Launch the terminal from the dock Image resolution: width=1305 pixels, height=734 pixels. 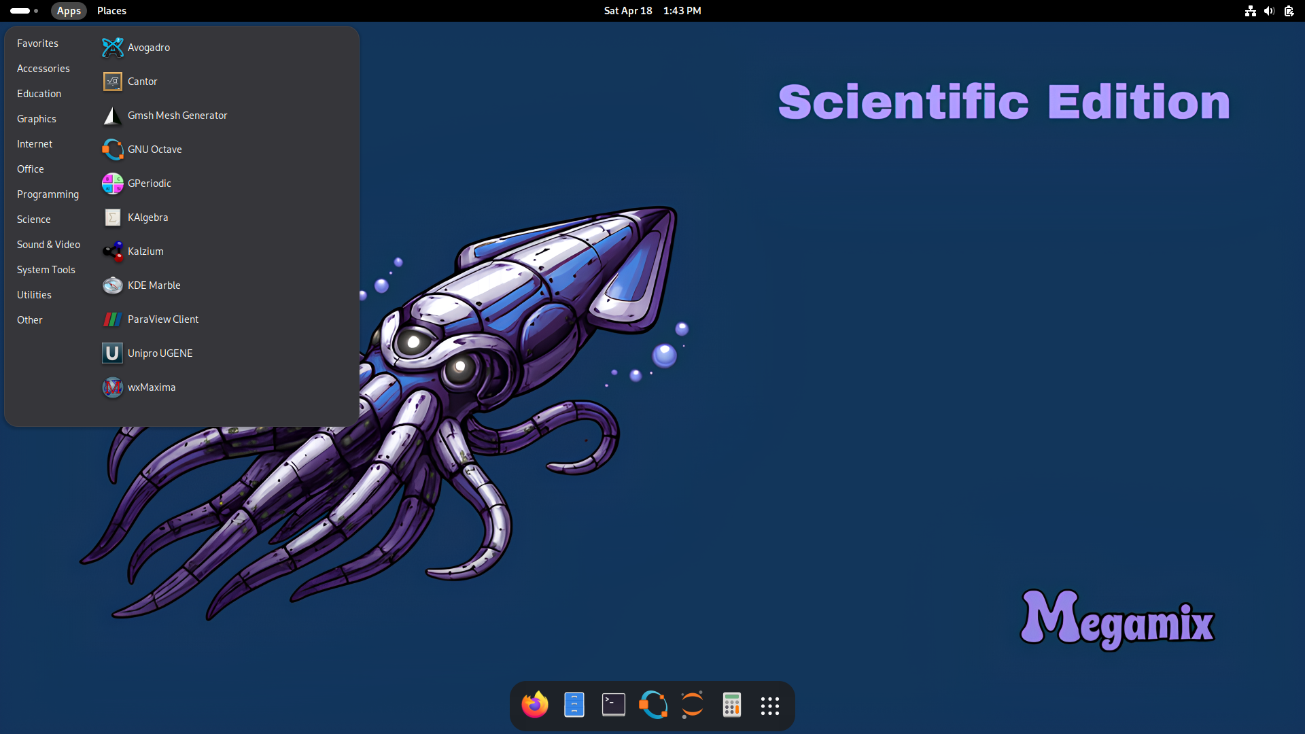pyautogui.click(x=613, y=705)
